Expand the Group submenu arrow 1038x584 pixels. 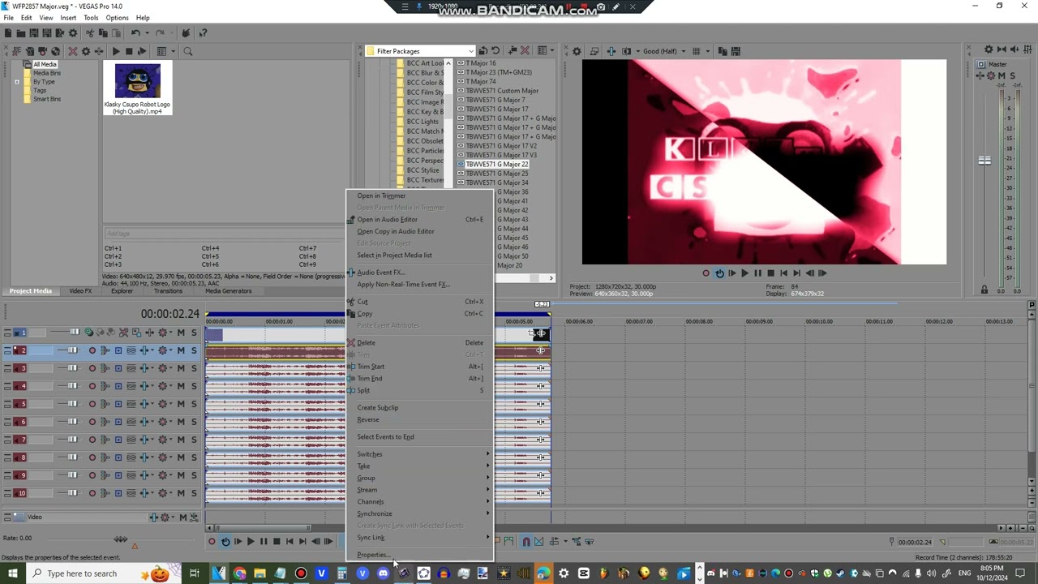488,478
